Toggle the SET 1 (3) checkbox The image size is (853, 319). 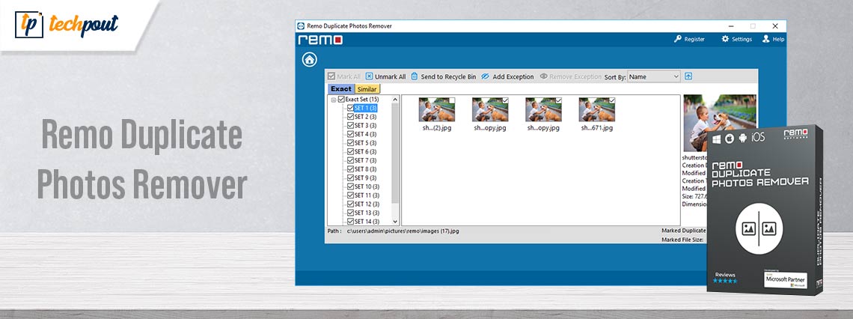click(x=350, y=108)
